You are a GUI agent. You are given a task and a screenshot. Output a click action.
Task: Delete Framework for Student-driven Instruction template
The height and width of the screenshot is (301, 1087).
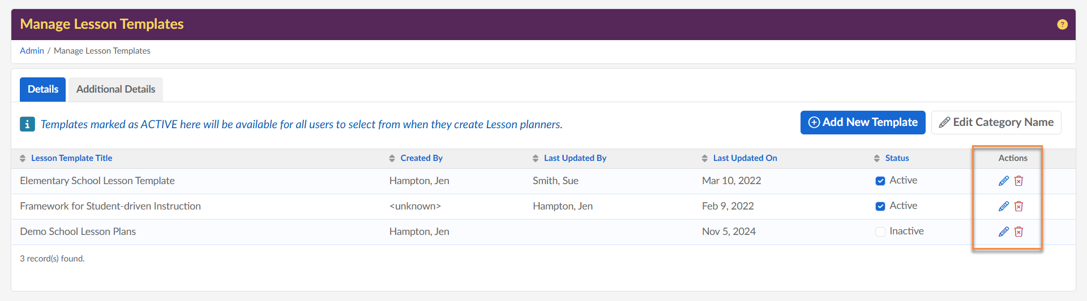point(1018,206)
